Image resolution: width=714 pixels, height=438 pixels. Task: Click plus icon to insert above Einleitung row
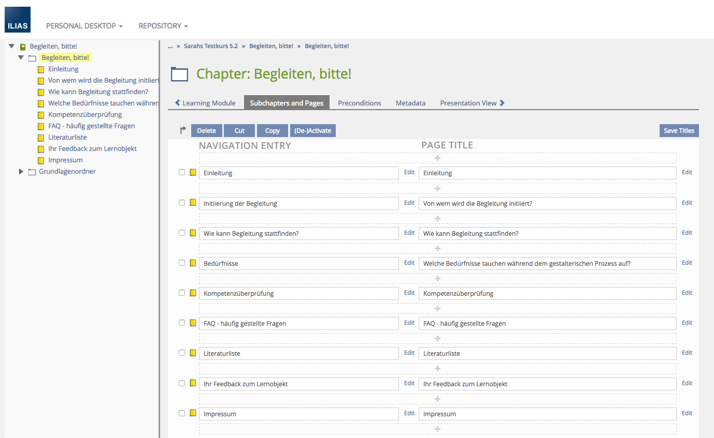[437, 158]
